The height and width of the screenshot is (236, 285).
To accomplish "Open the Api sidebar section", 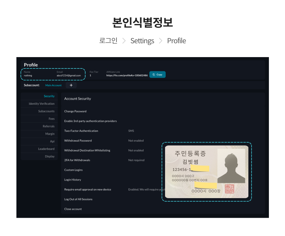I will coord(39,141).
